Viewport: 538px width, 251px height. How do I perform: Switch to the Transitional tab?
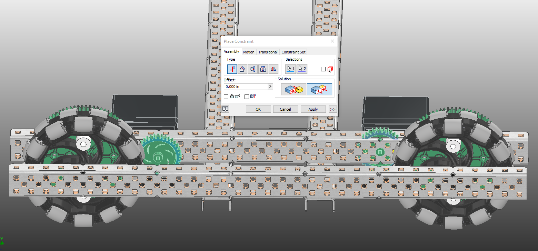click(268, 52)
